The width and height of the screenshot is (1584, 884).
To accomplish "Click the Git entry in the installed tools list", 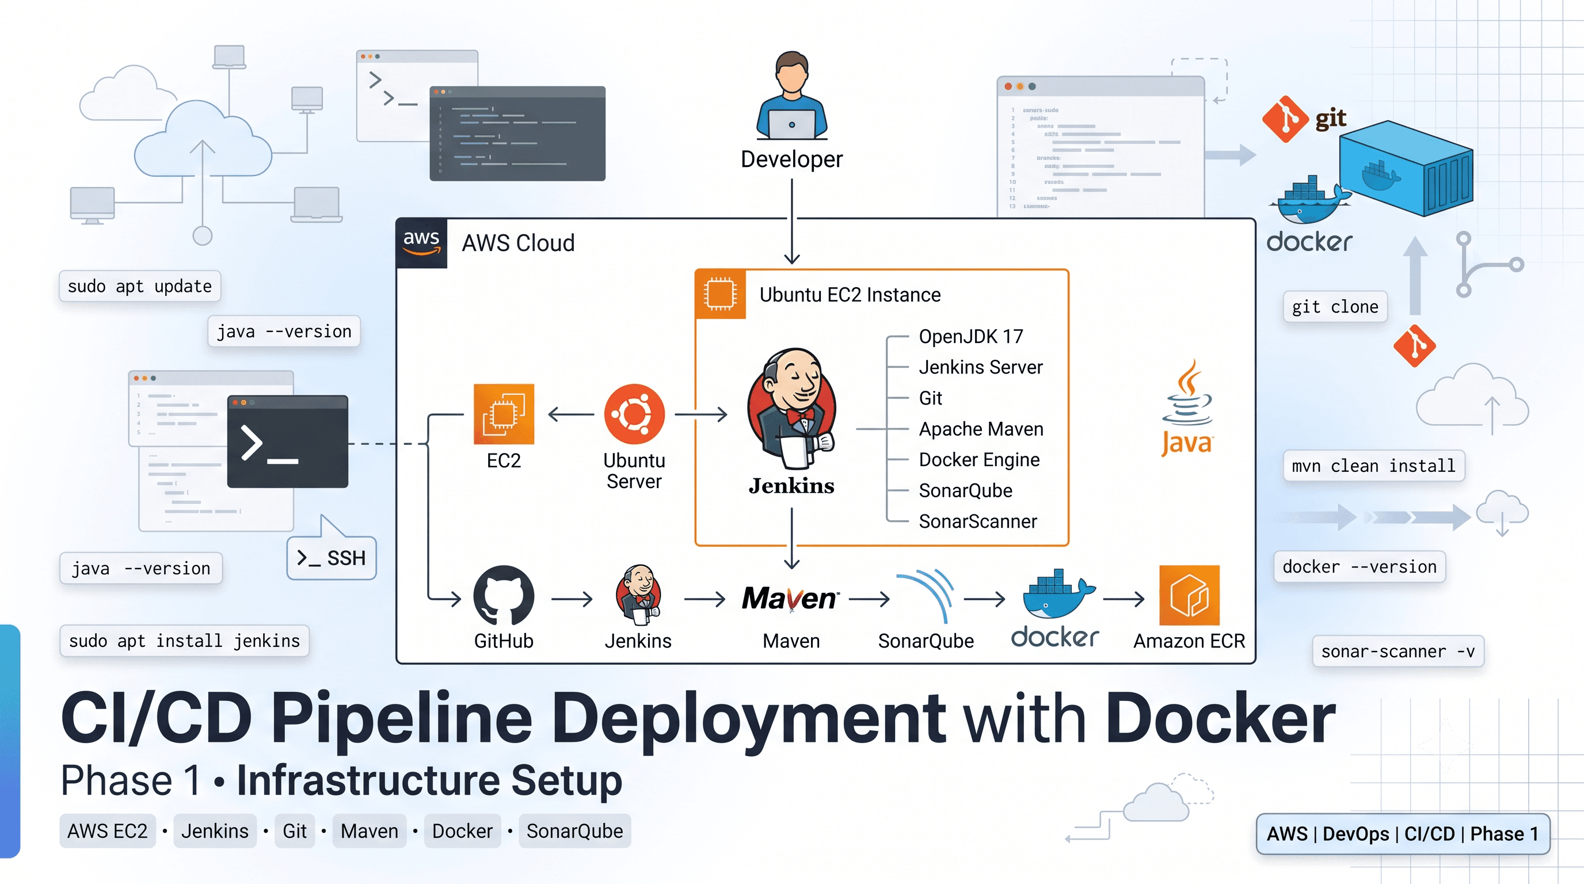I will [930, 398].
